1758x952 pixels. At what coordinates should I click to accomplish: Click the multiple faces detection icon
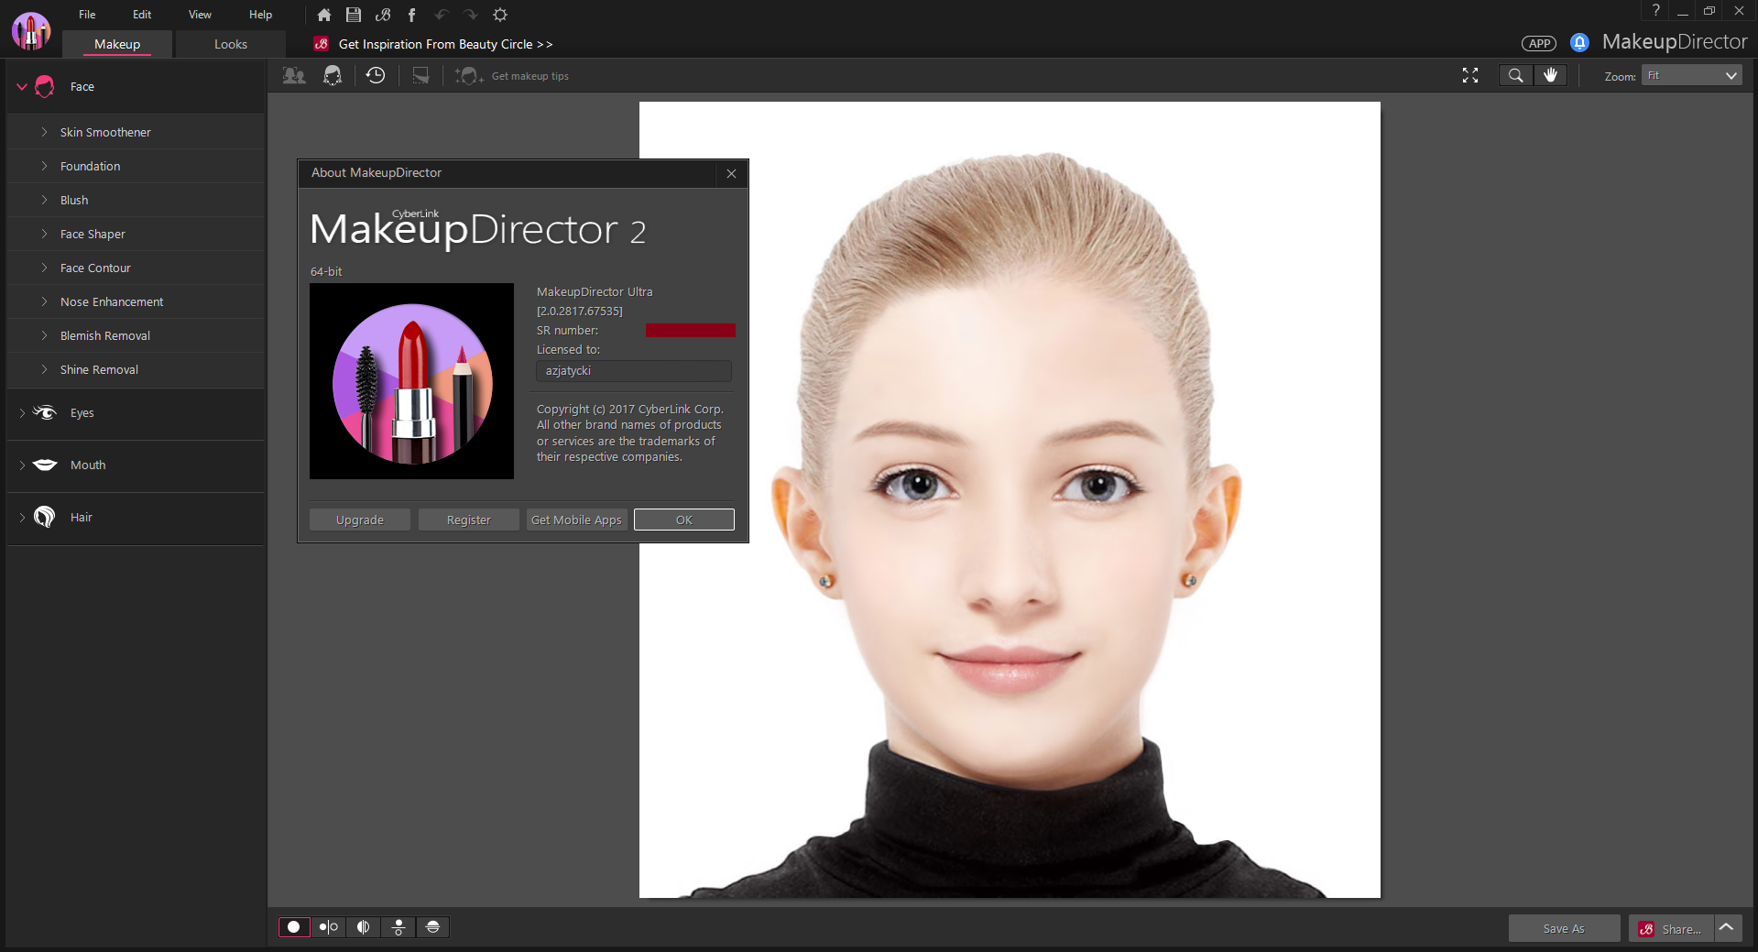[294, 76]
